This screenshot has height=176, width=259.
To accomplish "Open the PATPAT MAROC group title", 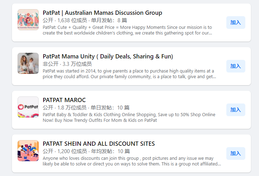I will [64, 100].
